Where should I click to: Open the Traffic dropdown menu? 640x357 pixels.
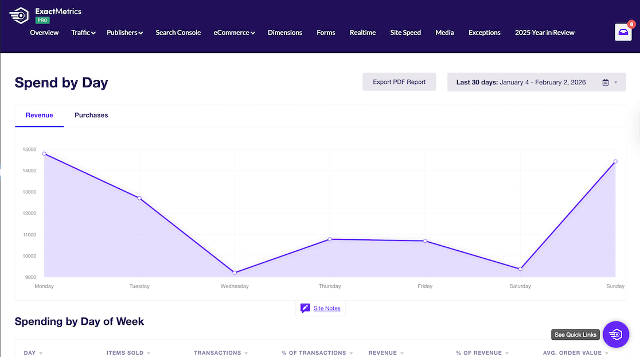tap(83, 33)
